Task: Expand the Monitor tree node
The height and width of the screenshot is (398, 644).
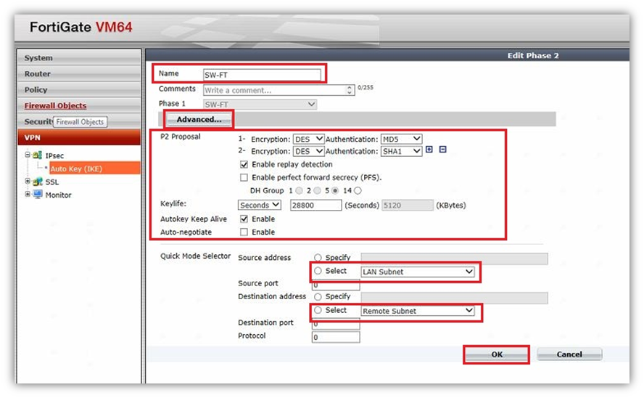Action: pos(28,194)
